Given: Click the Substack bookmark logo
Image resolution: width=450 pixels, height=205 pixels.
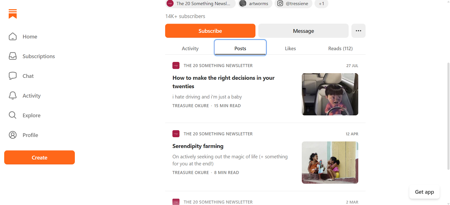Looking at the screenshot, I should click(13, 14).
